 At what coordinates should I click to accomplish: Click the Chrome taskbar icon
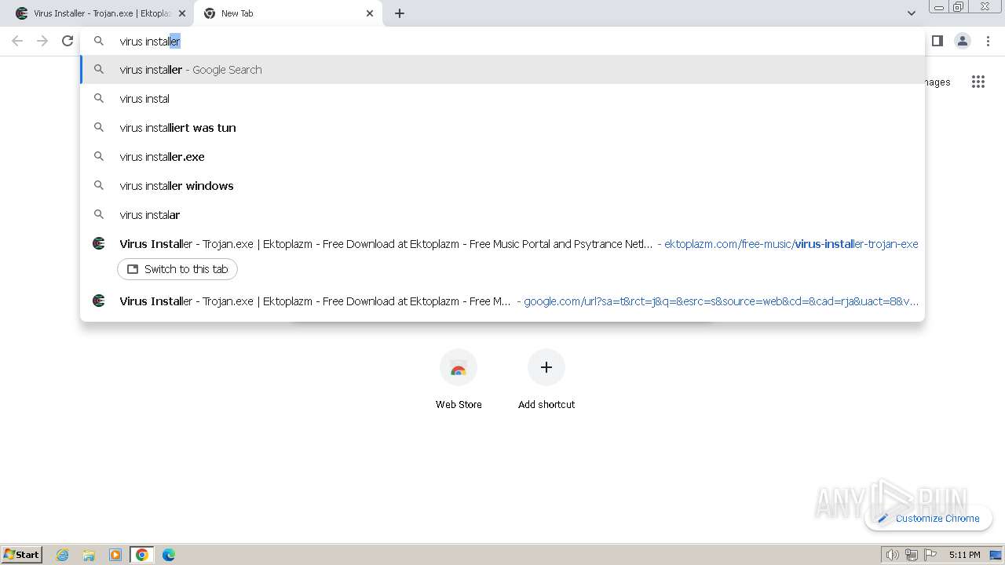(142, 555)
